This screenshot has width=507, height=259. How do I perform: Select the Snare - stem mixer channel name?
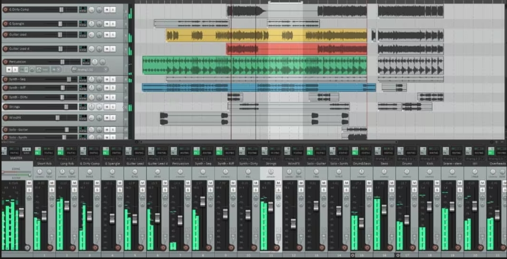[452, 164]
